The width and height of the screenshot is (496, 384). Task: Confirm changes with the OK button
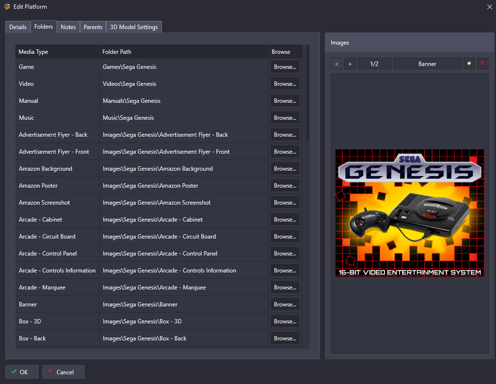(22, 372)
